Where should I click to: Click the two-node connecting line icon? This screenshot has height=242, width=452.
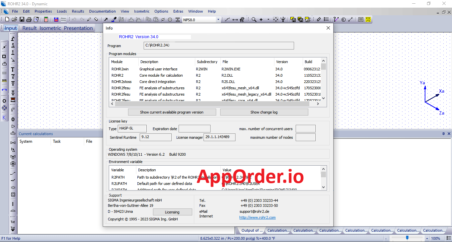tap(351, 20)
